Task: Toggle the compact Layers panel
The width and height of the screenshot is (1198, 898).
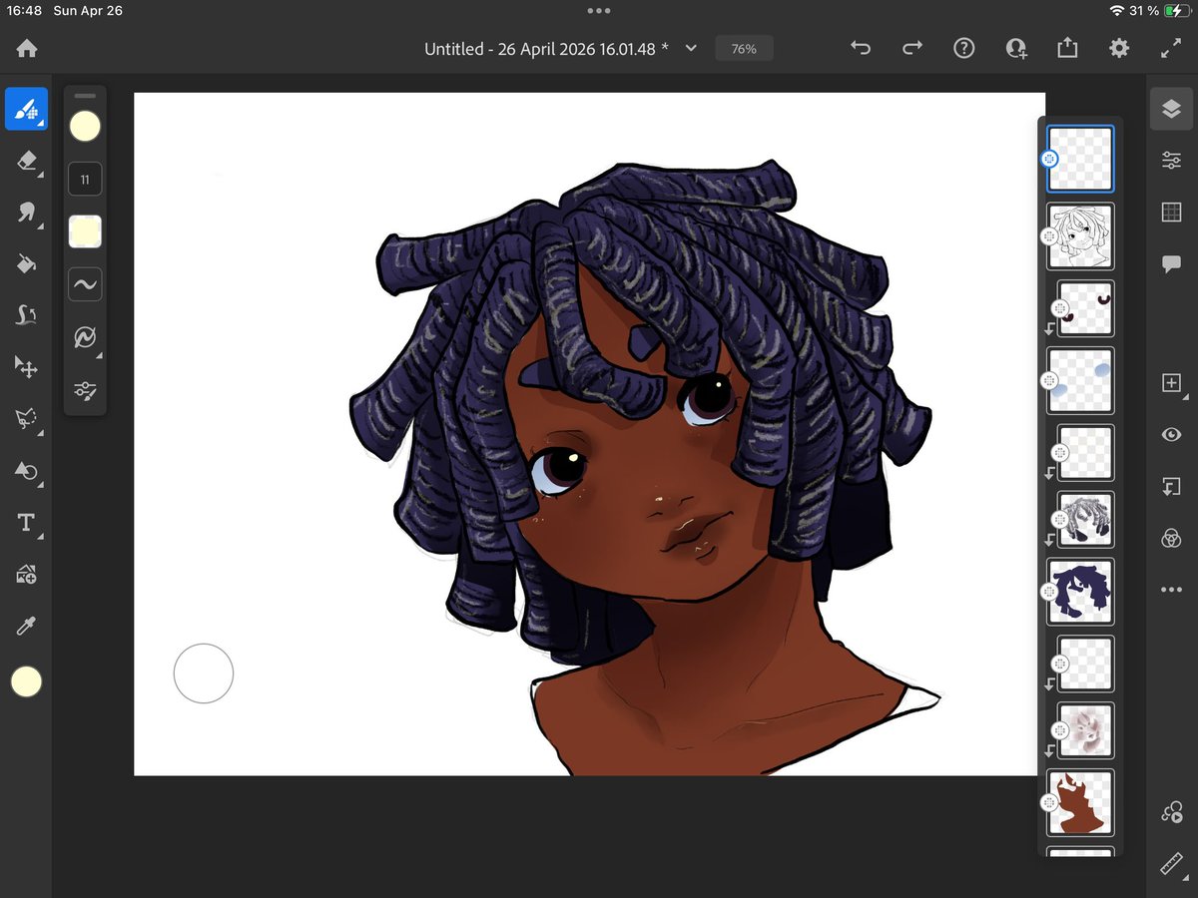Action: click(1171, 109)
